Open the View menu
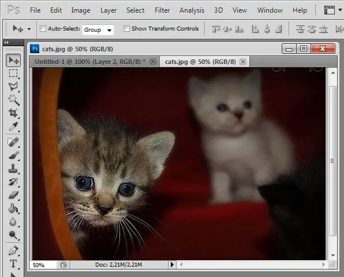 coord(240,10)
